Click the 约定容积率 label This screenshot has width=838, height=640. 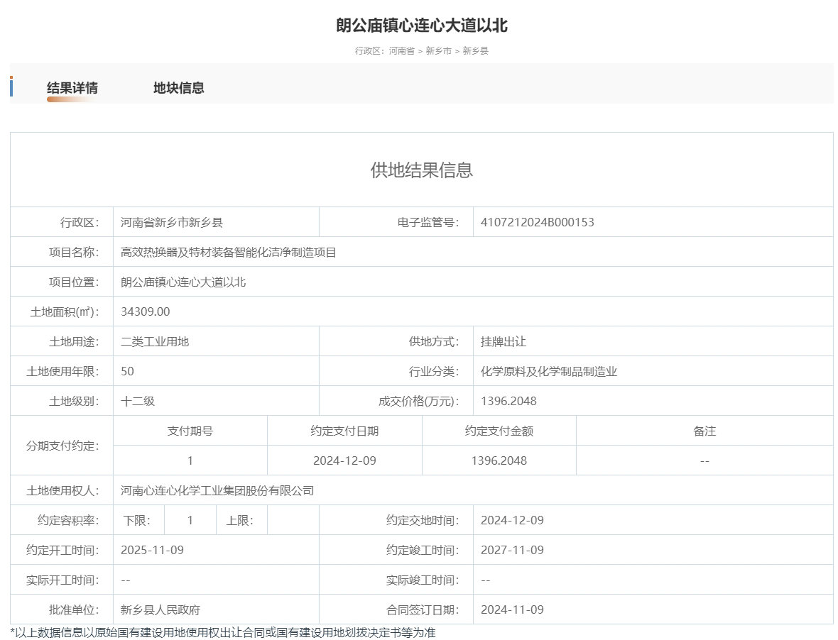point(68,520)
